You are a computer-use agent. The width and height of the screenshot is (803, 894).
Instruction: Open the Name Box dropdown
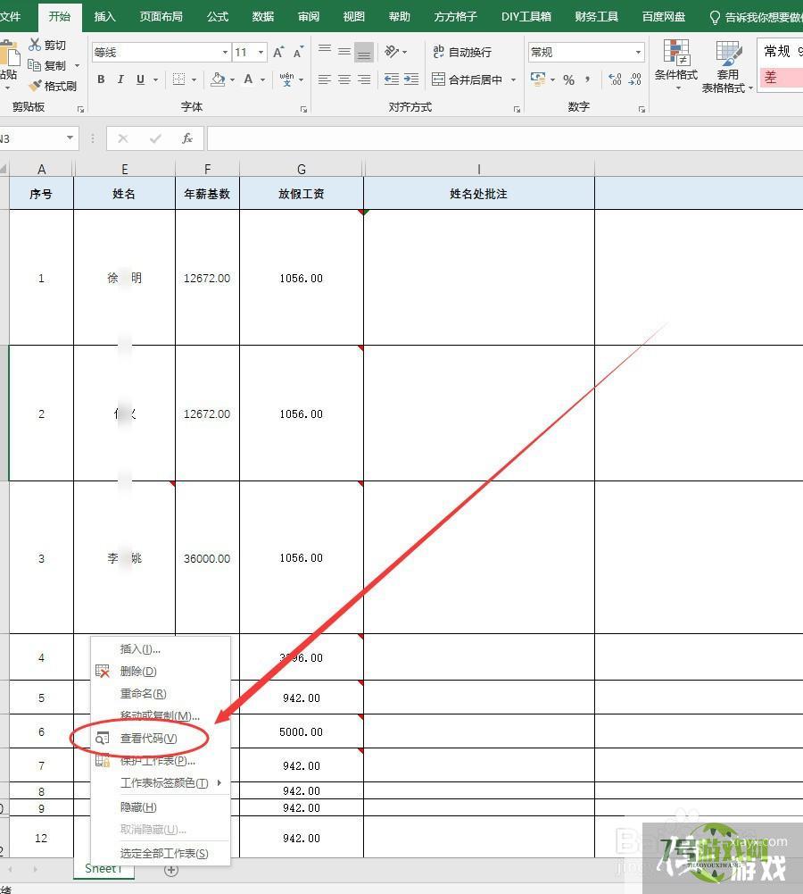click(70, 138)
